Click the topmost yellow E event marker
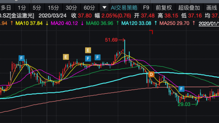The image size is (219, 123). [88, 50]
